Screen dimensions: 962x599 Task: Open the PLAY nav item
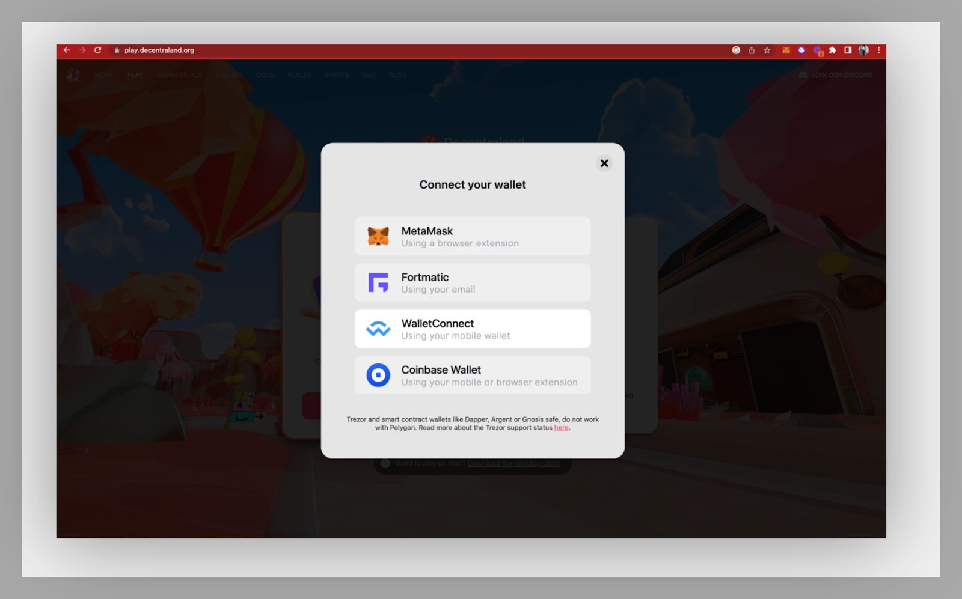pyautogui.click(x=135, y=75)
